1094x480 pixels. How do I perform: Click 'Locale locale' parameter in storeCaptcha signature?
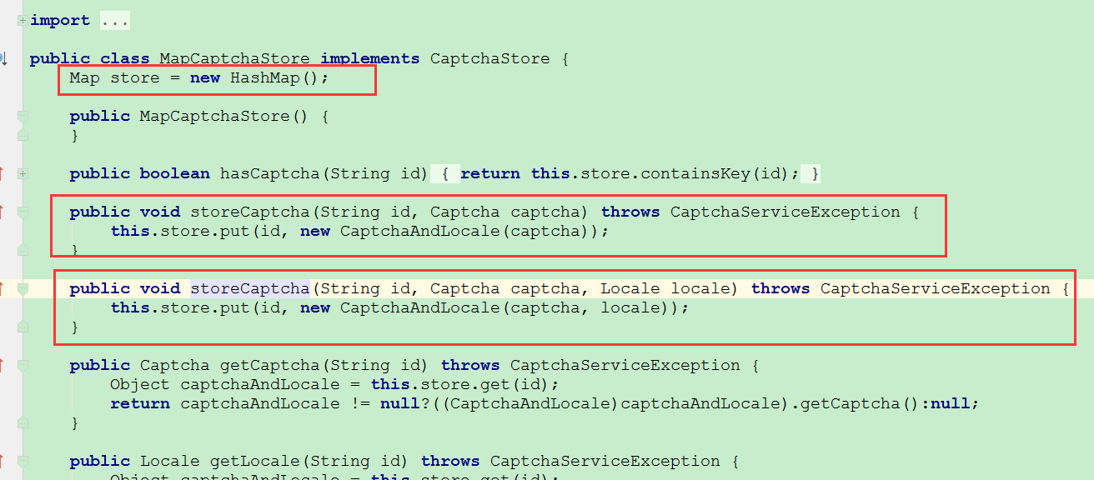665,288
